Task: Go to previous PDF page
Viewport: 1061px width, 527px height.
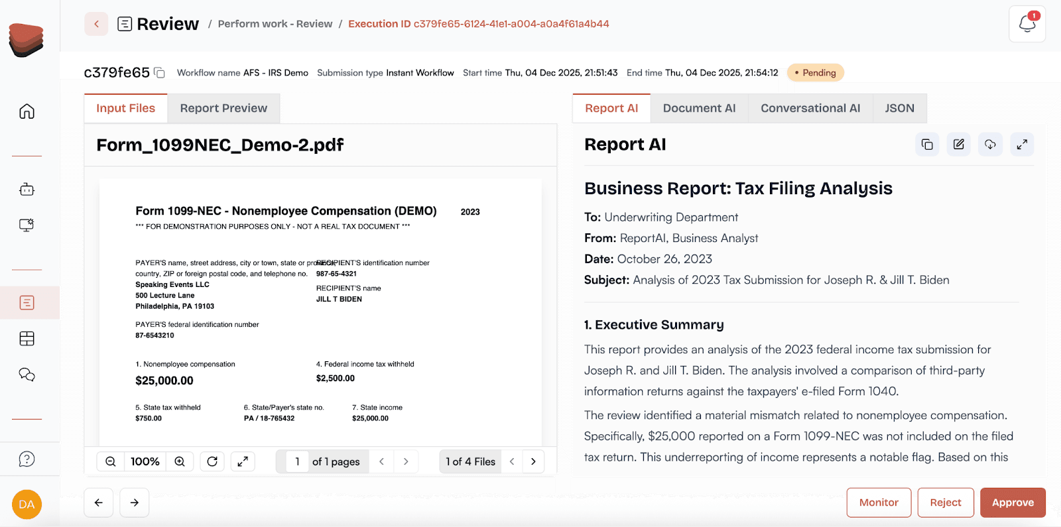Action: coord(381,461)
